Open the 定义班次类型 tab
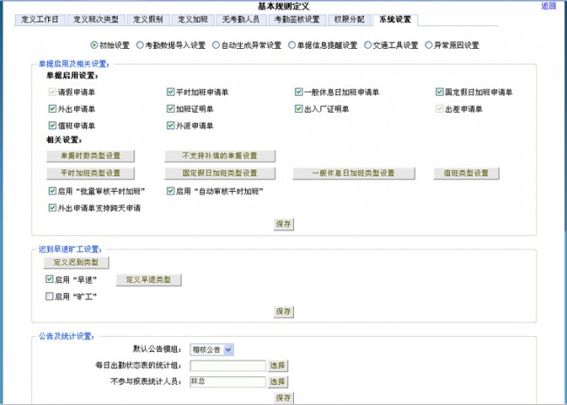567x405 pixels. [x=96, y=19]
